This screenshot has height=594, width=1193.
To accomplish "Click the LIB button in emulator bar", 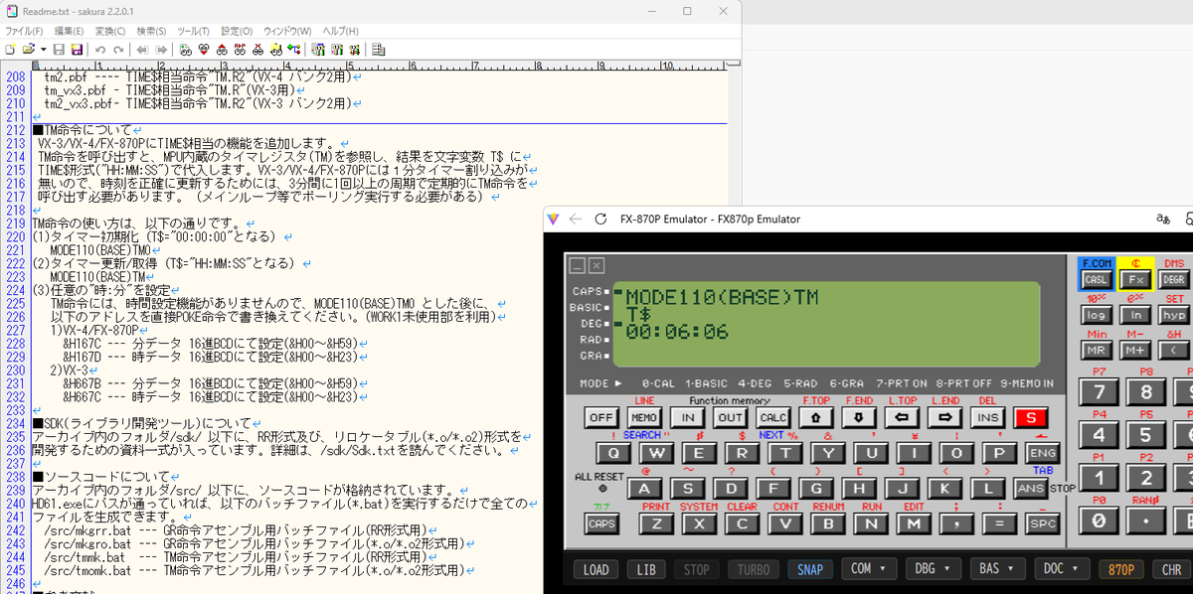I will [x=647, y=569].
